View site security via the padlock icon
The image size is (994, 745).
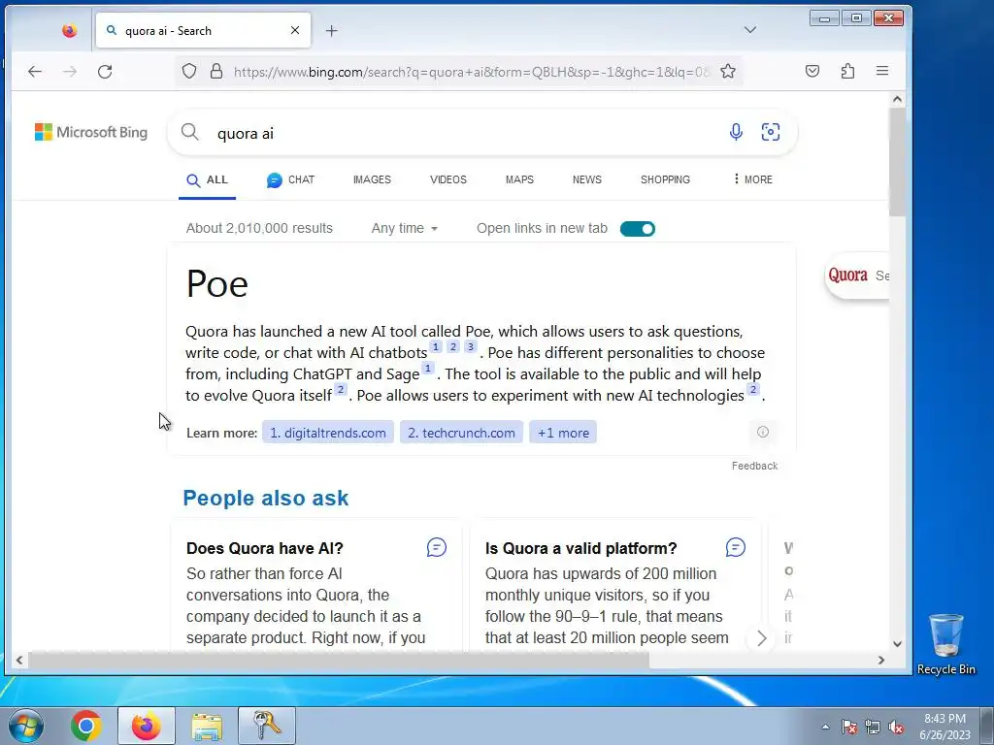pos(216,71)
